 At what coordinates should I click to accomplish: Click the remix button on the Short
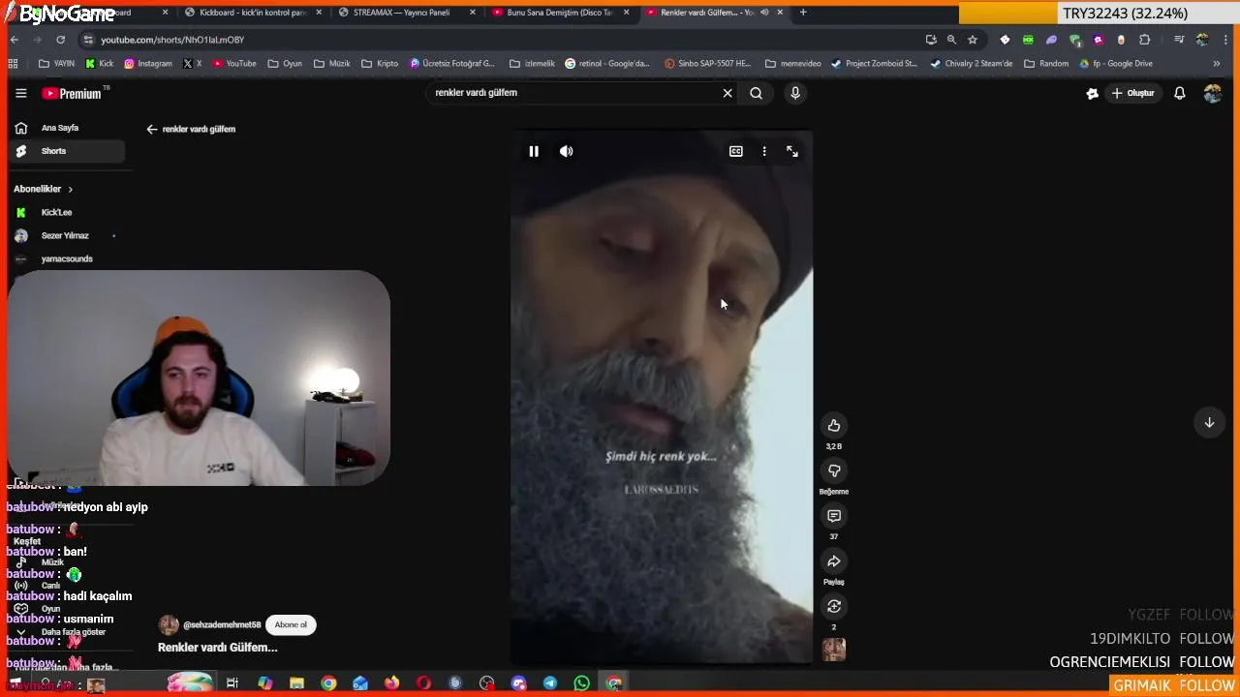coord(834,606)
